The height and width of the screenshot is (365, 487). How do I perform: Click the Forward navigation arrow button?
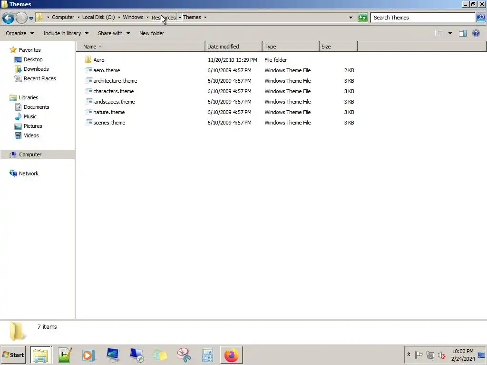pyautogui.click(x=21, y=18)
